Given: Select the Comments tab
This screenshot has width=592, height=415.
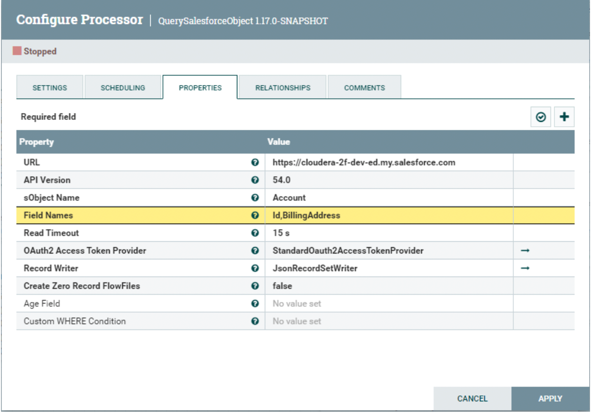Looking at the screenshot, I should (x=364, y=88).
